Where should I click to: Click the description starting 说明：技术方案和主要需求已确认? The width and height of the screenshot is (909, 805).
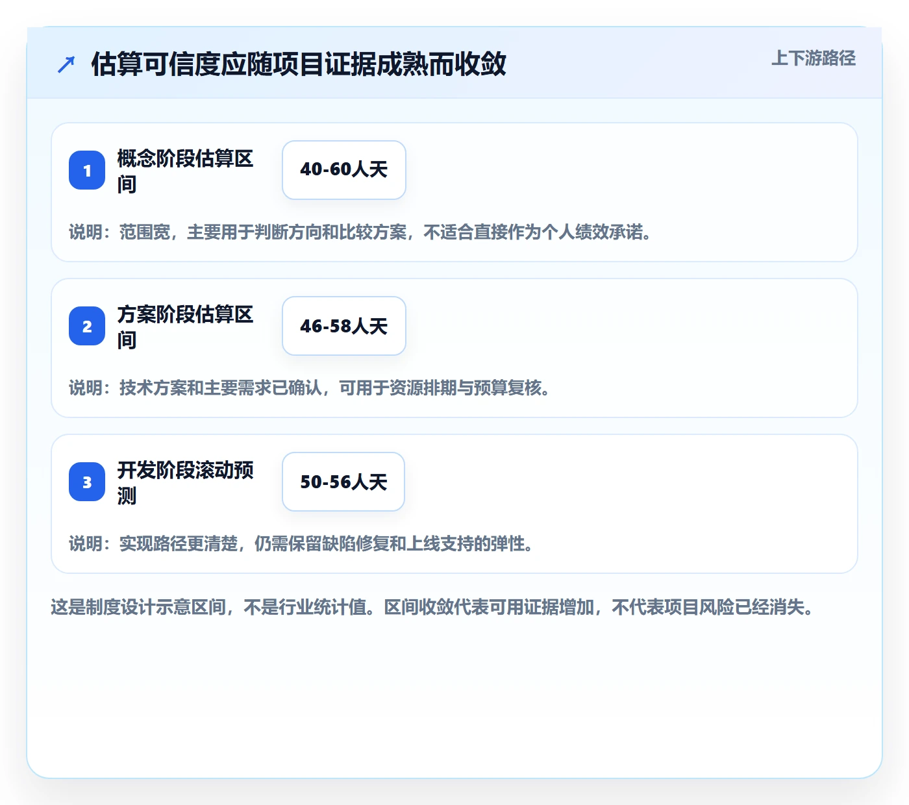coord(310,388)
